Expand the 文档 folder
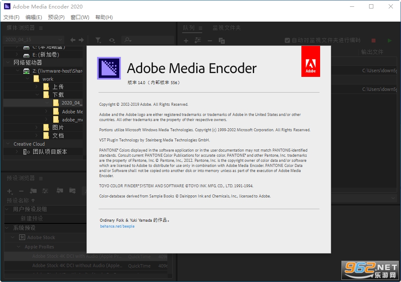This screenshot has height=282, width=401. pos(37,135)
